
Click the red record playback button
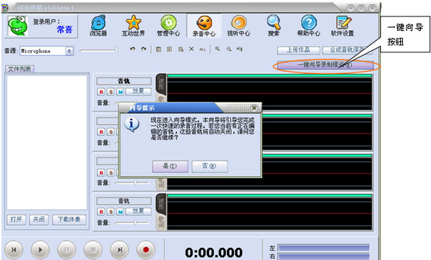coord(146,249)
